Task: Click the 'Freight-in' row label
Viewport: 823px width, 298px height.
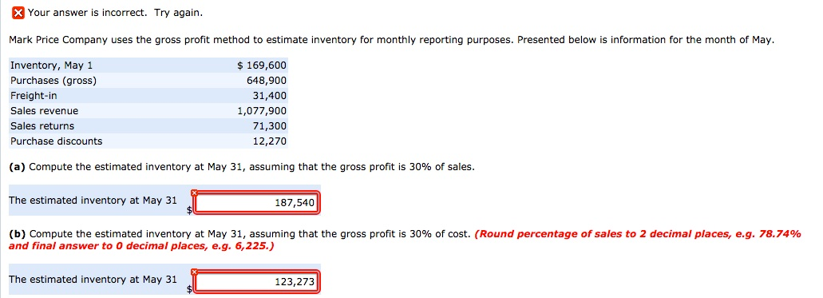Action: click(34, 96)
